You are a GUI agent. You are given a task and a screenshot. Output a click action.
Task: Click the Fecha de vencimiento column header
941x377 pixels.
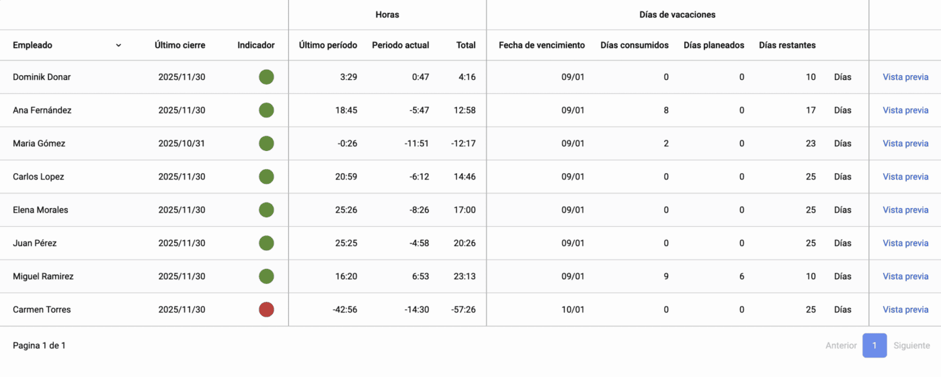tap(542, 46)
